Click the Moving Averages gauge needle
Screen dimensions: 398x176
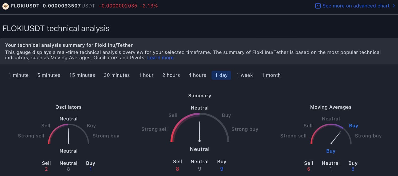[336, 137]
